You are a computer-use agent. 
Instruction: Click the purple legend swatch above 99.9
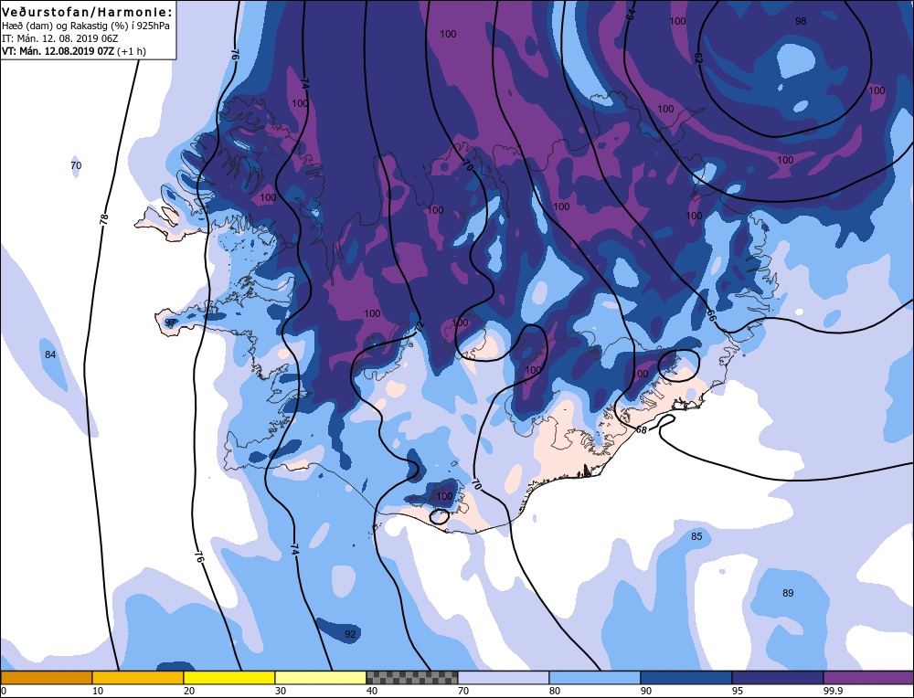click(868, 677)
